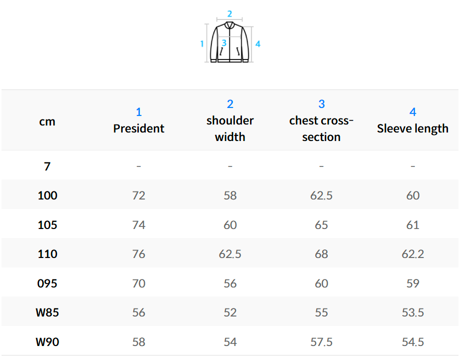
Task: Click blue number 1 left of jacket
Action: [x=202, y=43]
